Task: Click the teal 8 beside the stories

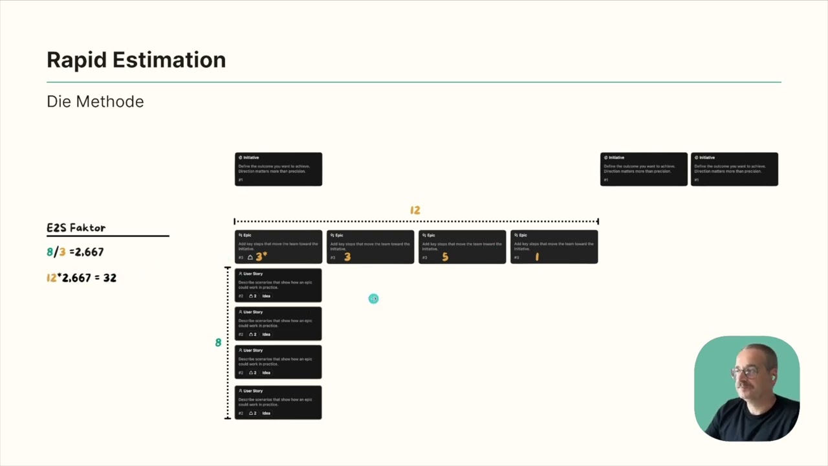Action: tap(218, 342)
